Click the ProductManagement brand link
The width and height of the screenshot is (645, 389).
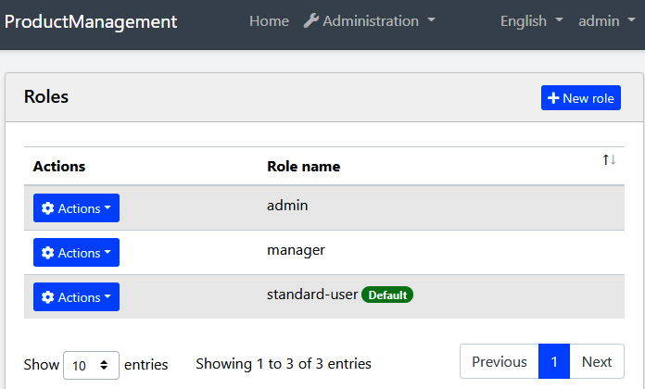91,20
